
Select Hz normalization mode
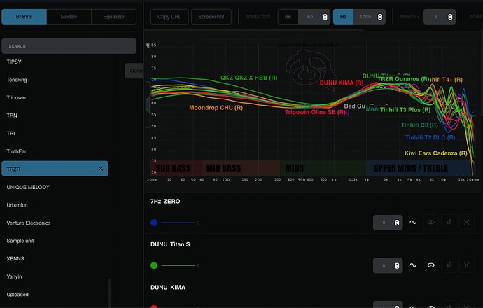coord(343,17)
